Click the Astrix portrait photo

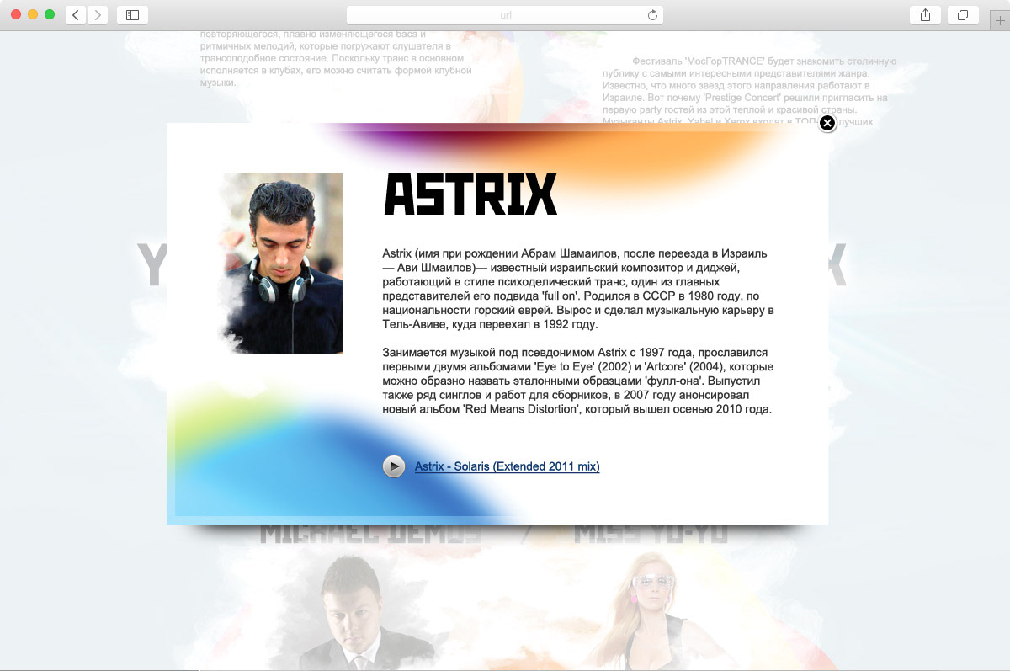coord(282,263)
